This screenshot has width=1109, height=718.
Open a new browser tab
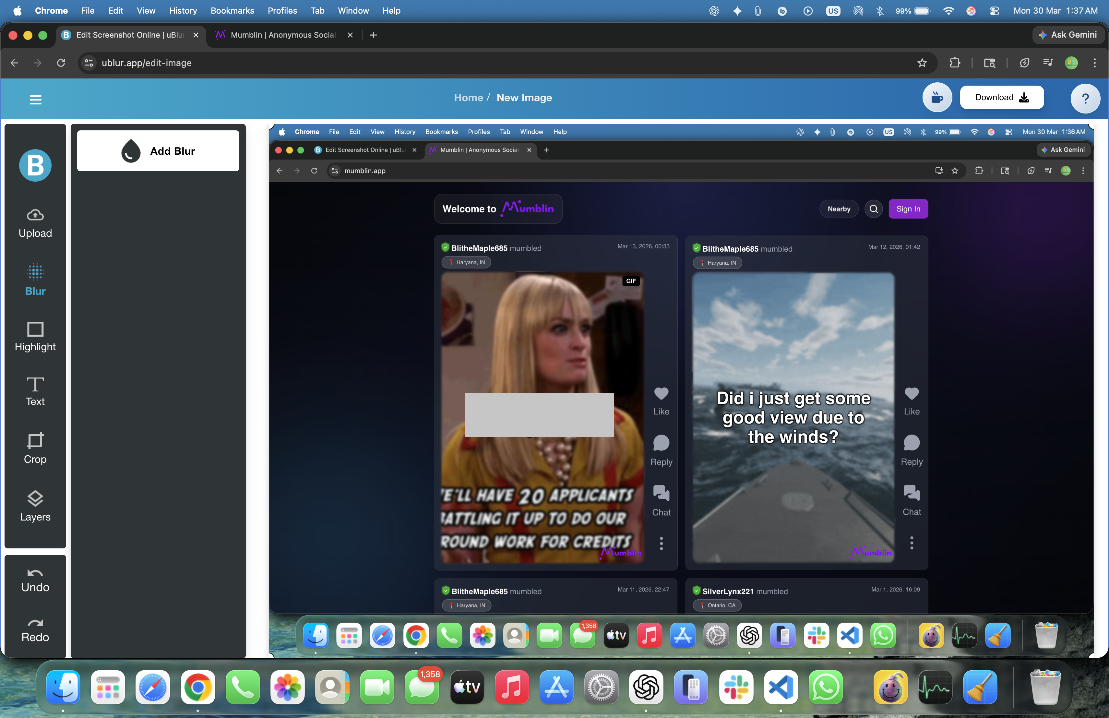click(x=373, y=35)
